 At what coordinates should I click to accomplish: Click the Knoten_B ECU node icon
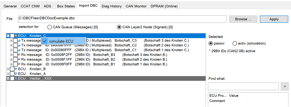pyautogui.click(x=16, y=69)
